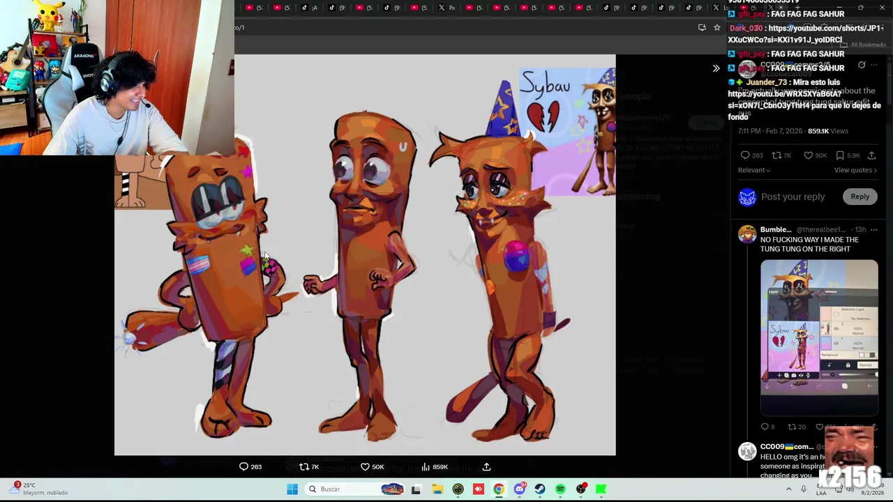Screen dimensions: 893x502
Task: Collapse the media viewer side panel arrows
Action: (x=716, y=68)
